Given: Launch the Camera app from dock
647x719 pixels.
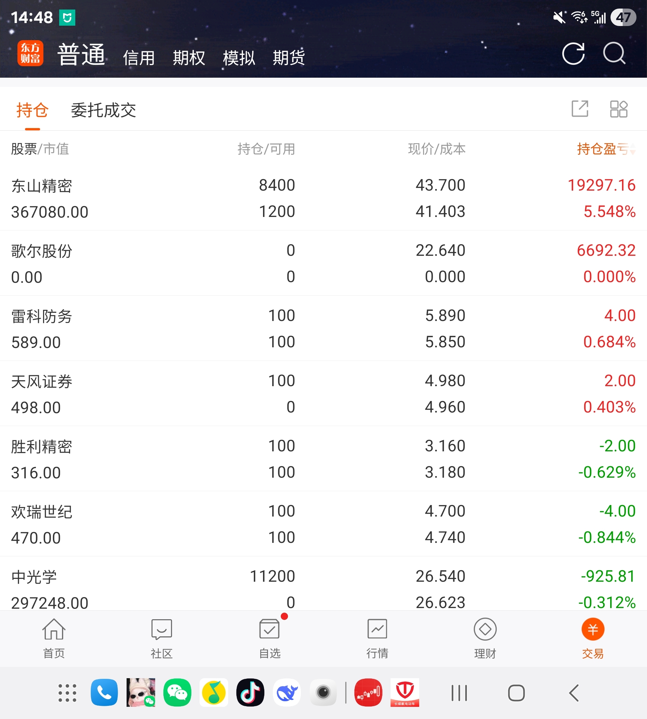Looking at the screenshot, I should pos(323,692).
